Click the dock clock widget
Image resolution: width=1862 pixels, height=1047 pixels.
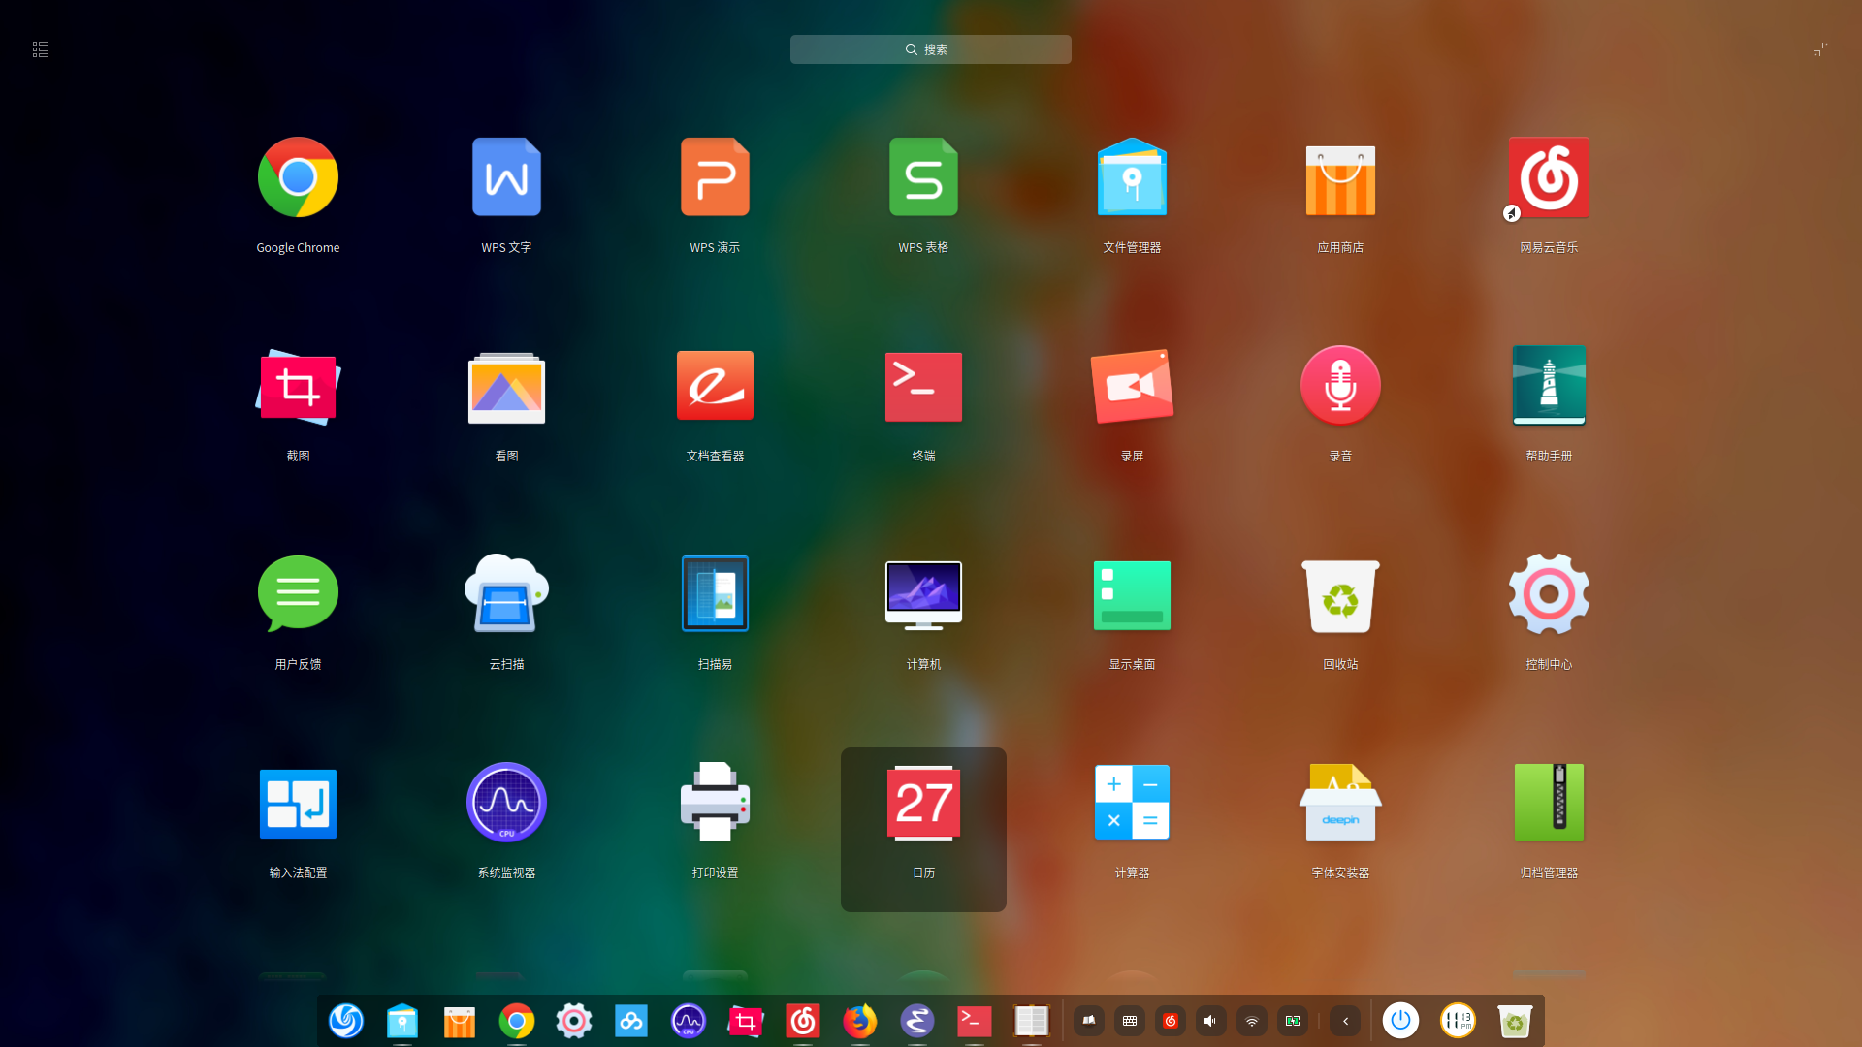[x=1458, y=1021]
